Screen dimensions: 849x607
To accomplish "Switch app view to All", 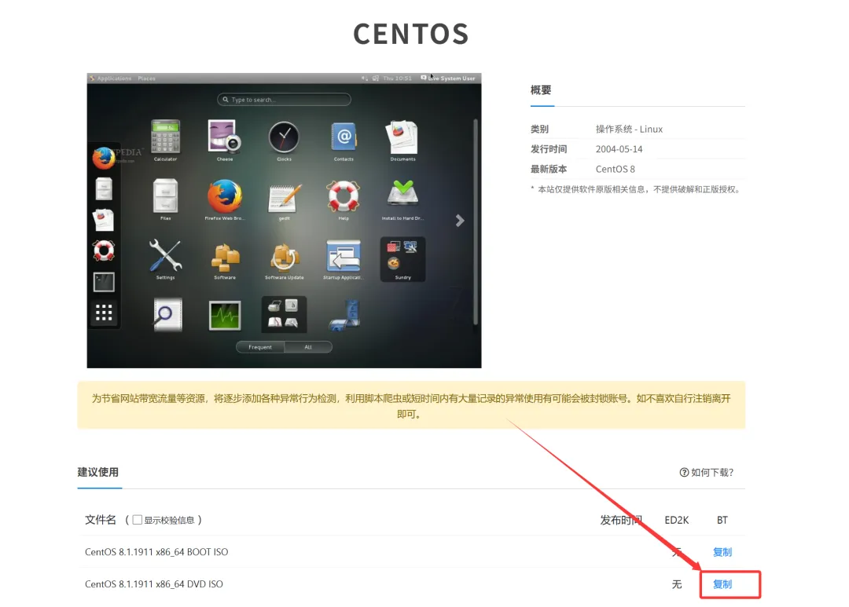I will pyautogui.click(x=308, y=347).
